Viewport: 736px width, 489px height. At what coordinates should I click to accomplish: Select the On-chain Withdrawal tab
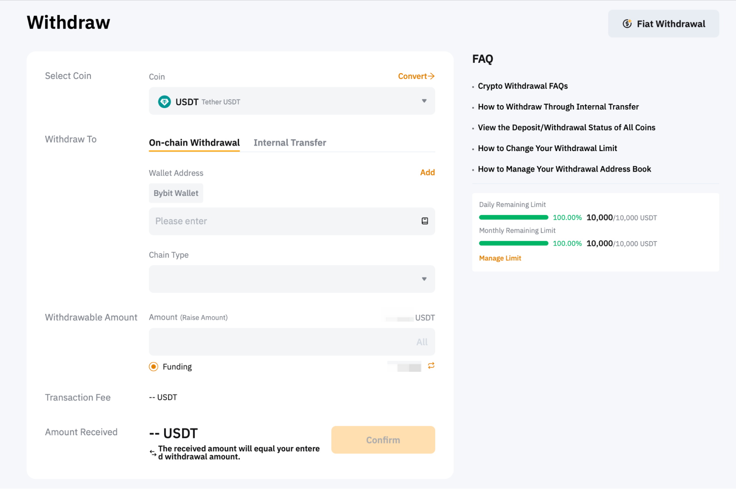[194, 143]
